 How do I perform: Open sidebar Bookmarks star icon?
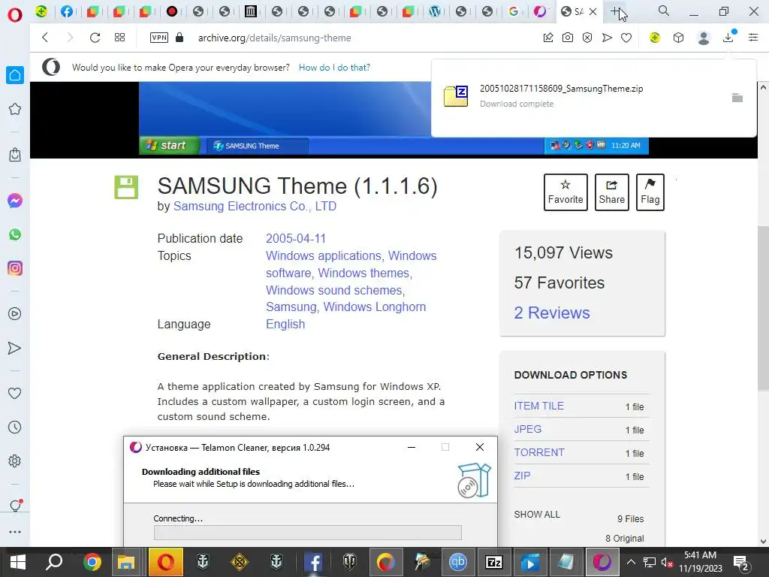click(15, 109)
